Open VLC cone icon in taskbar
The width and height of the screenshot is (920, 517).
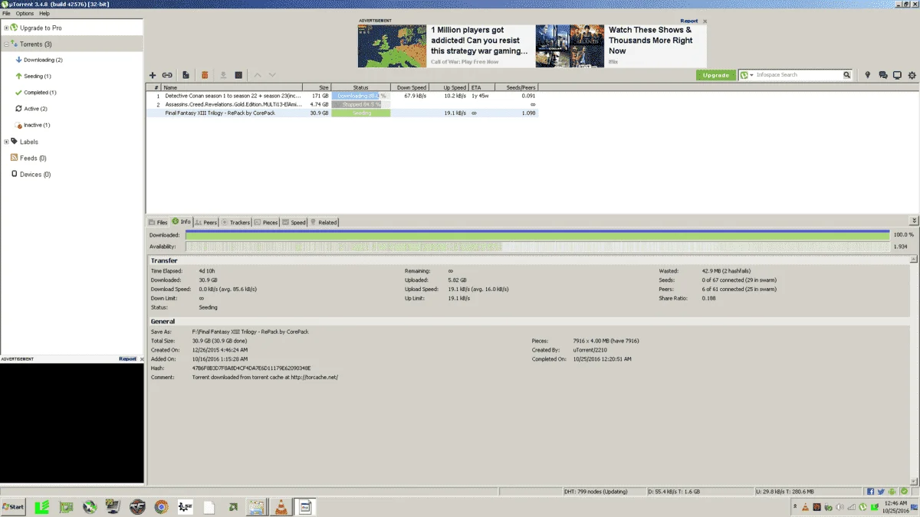point(281,506)
